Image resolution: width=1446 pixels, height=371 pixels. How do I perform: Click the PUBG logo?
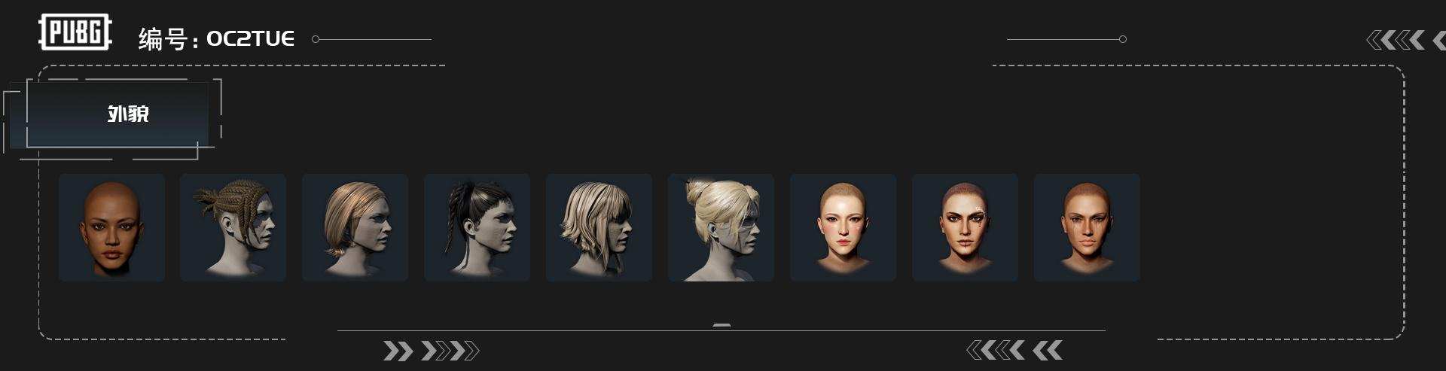point(75,32)
